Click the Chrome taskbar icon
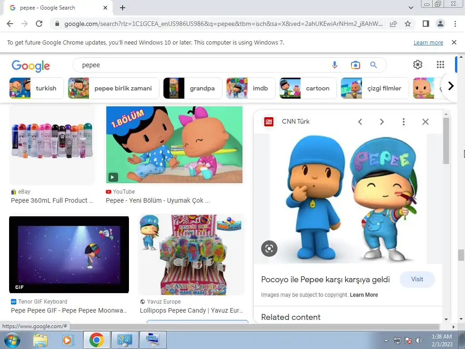The width and height of the screenshot is (465, 349). 96,340
